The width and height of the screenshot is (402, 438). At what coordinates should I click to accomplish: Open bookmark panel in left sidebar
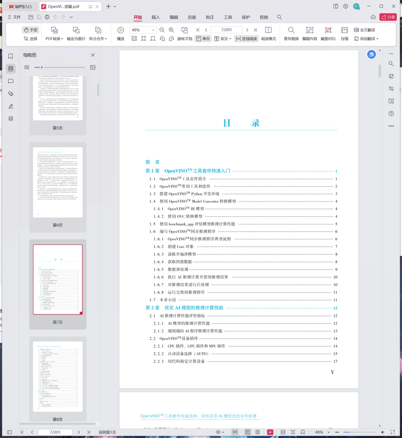tap(10, 56)
